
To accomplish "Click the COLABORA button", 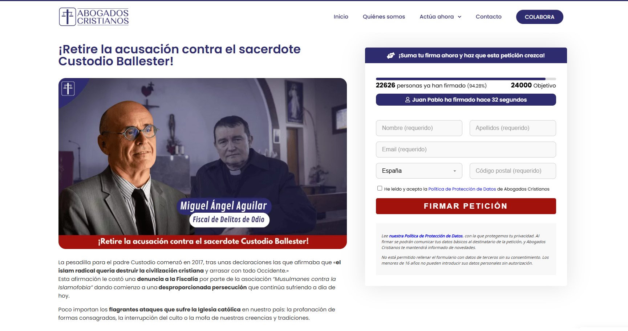I will coord(539,17).
